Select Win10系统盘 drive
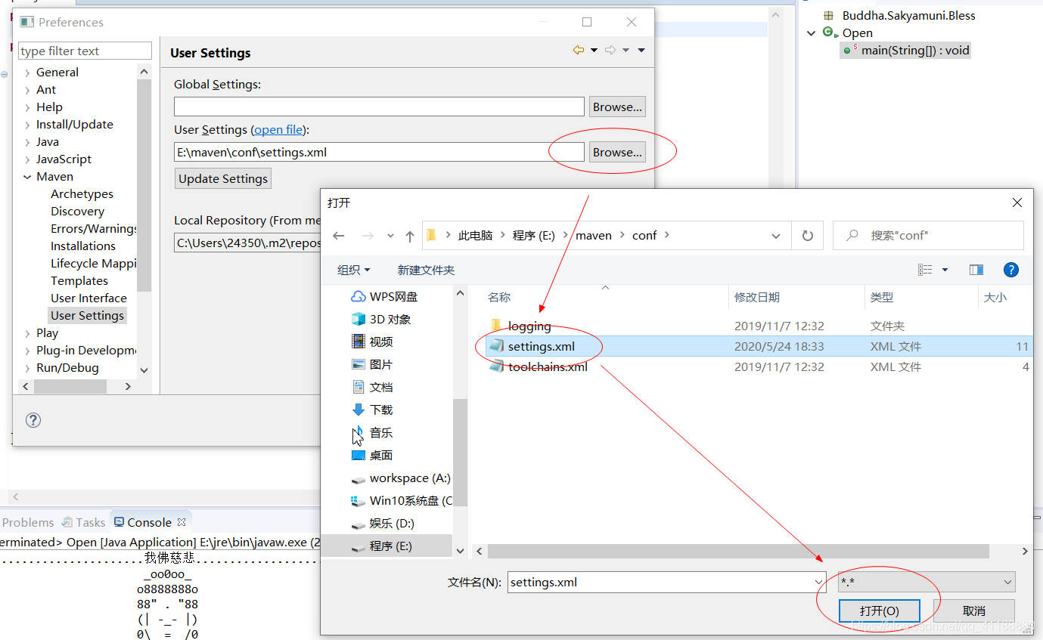 coord(401,501)
